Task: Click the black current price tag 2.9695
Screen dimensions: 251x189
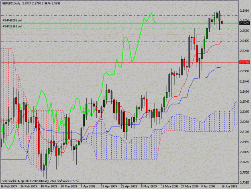Action: pyautogui.click(x=245, y=23)
